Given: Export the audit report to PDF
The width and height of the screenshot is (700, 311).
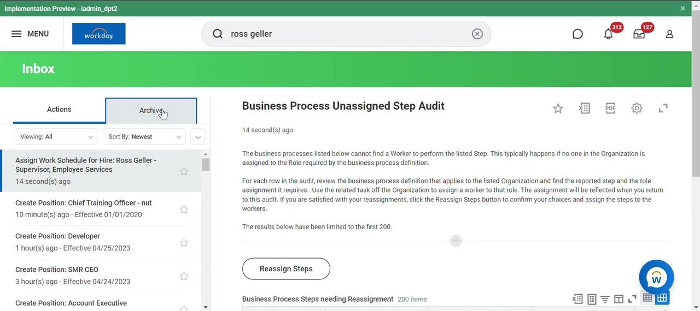Looking at the screenshot, I should (x=610, y=109).
